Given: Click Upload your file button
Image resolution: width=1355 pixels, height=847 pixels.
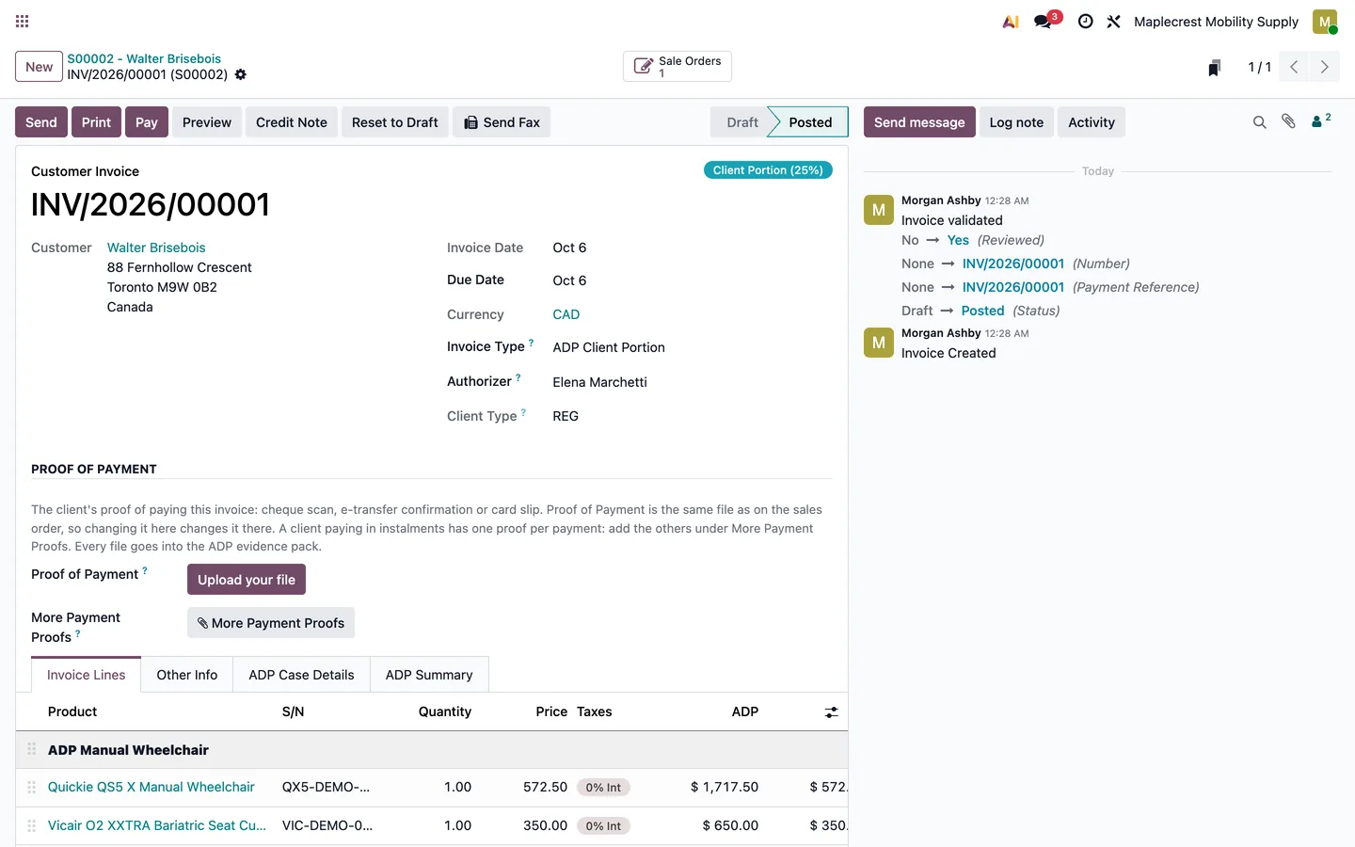Looking at the screenshot, I should (247, 580).
